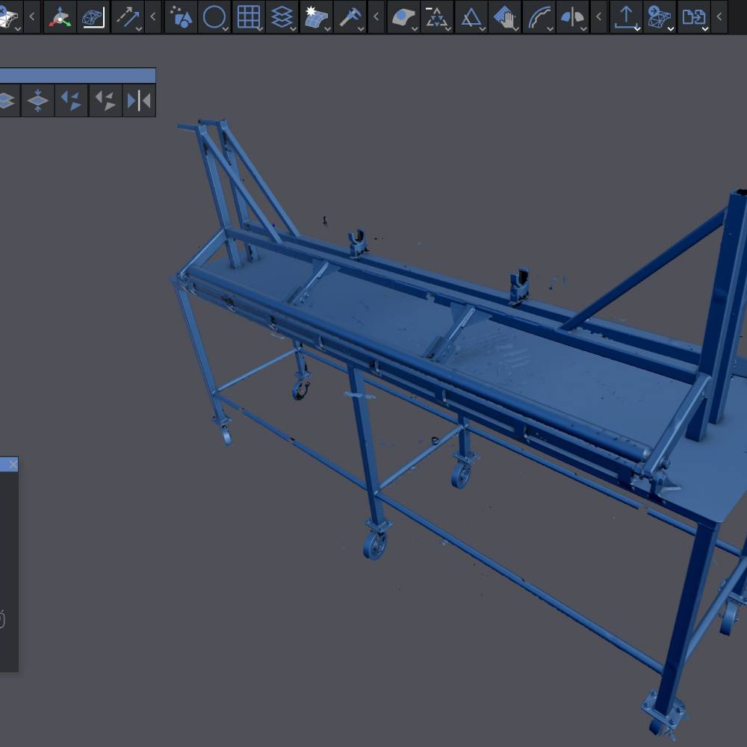This screenshot has width=747, height=747.
Task: Click the mesh with arrow circle icon
Action: tap(660, 17)
